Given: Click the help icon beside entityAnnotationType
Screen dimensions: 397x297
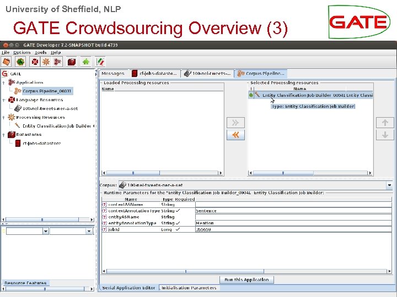Looking at the screenshot, I should coord(104,223).
